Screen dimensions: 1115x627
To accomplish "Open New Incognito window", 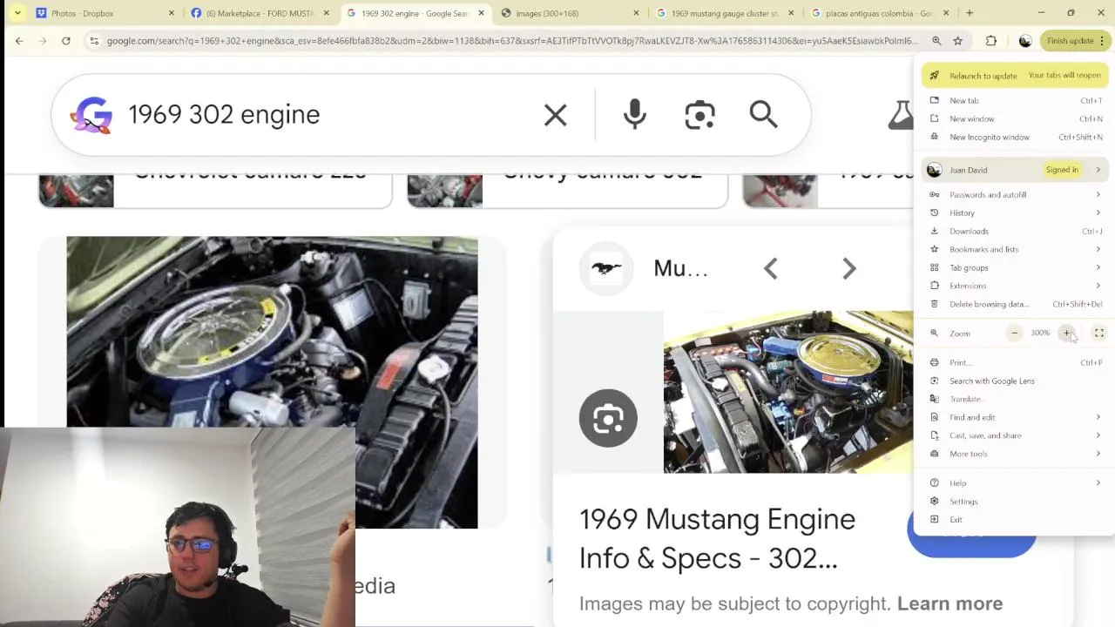I will [1015, 137].
